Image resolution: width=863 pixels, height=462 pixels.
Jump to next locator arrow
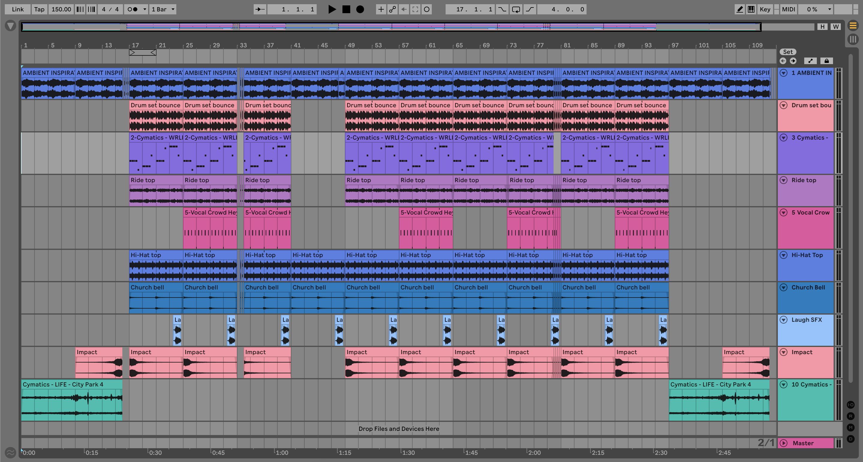pyautogui.click(x=793, y=61)
